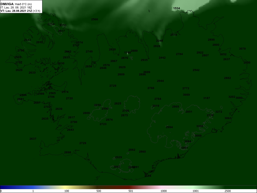
Task: Click the 2944 height label
Action: coord(160,81)
